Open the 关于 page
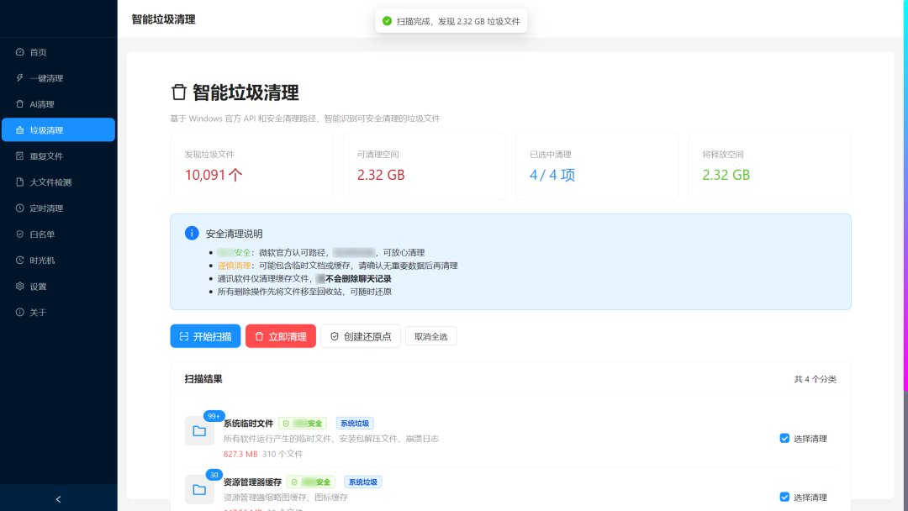The image size is (908, 511). (59, 313)
